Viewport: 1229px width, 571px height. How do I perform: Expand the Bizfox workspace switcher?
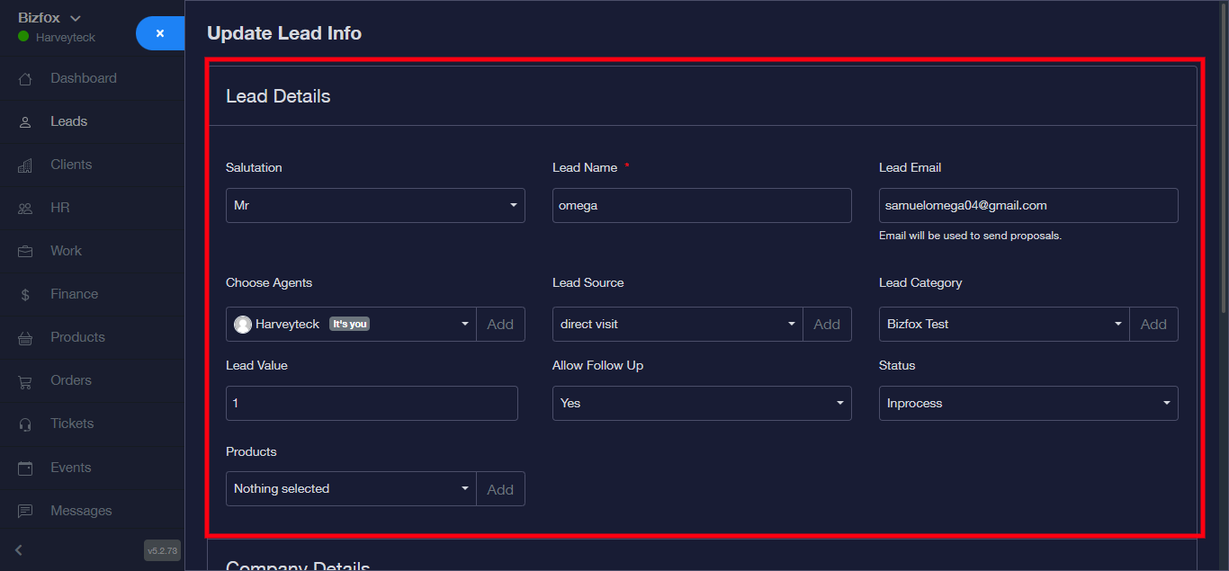pos(49,18)
